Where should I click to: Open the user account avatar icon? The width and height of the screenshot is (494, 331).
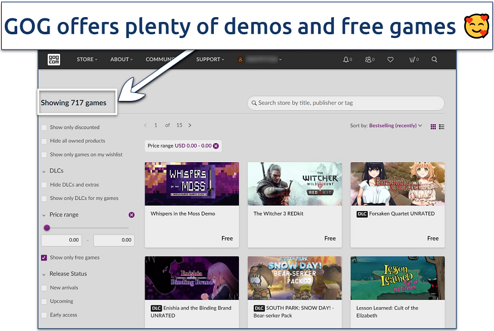[240, 59]
